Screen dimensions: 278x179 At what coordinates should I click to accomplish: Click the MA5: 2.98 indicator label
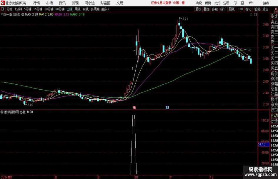coord(31,14)
